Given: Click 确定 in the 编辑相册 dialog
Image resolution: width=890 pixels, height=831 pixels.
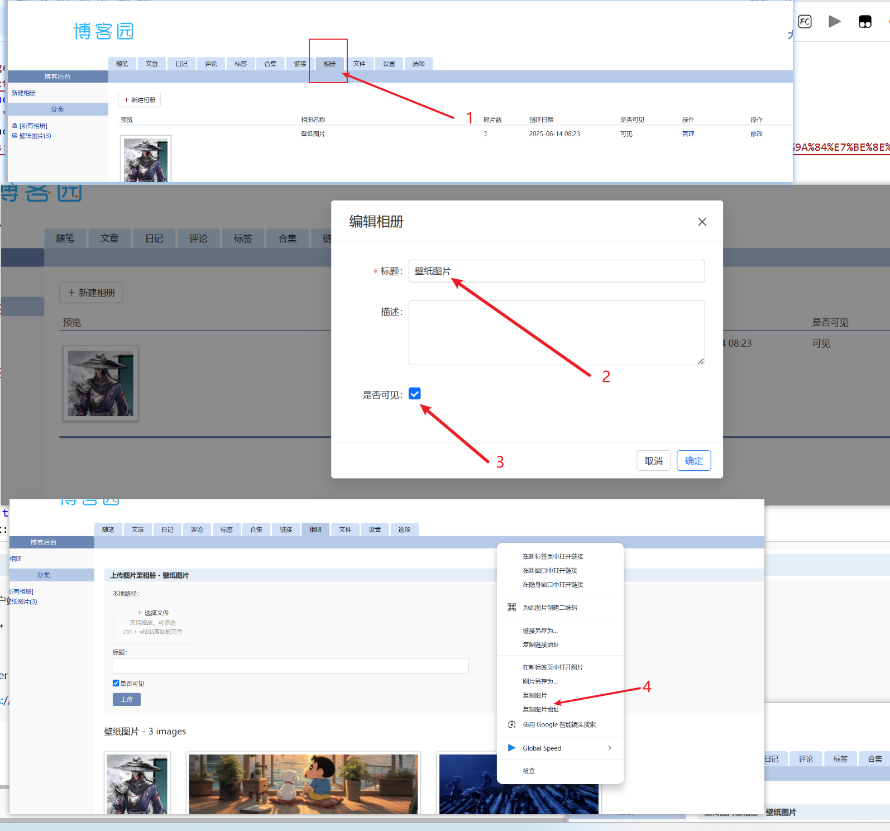Looking at the screenshot, I should tap(694, 461).
